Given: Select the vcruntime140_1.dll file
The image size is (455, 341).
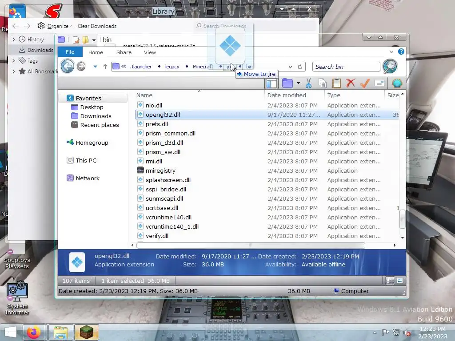Looking at the screenshot, I should click(172, 226).
